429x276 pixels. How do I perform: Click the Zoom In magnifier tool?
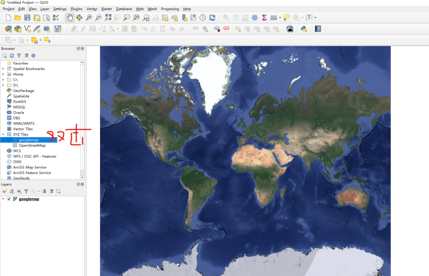tap(89, 18)
